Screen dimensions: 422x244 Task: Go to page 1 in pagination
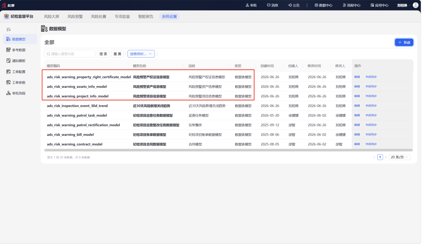coord(380,157)
